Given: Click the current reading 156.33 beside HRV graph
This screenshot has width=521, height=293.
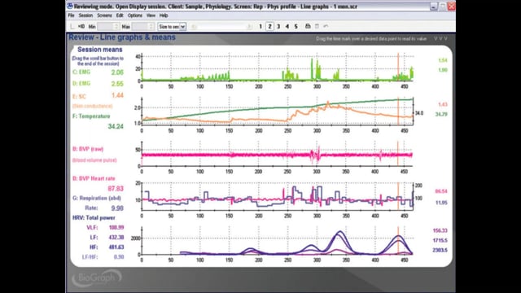Looking at the screenshot, I should pyautogui.click(x=440, y=230).
